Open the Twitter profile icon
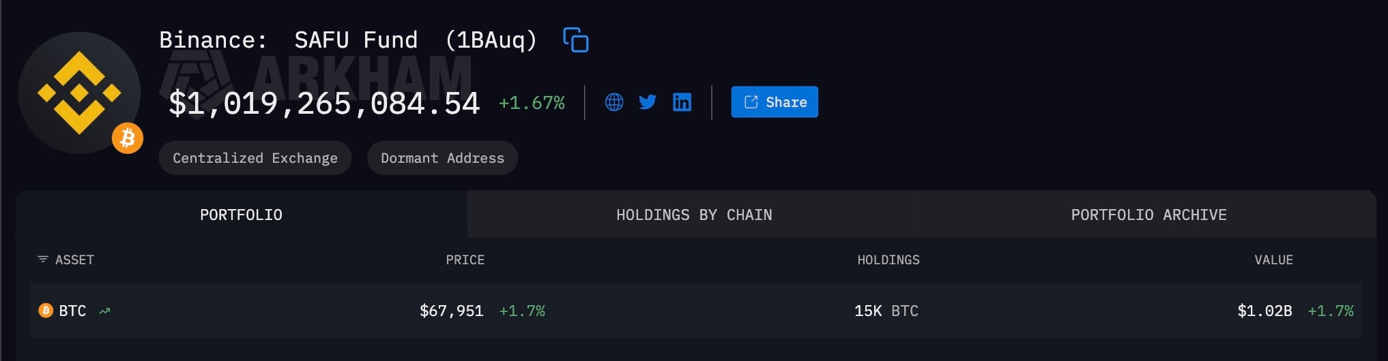This screenshot has height=361, width=1388. (x=648, y=102)
